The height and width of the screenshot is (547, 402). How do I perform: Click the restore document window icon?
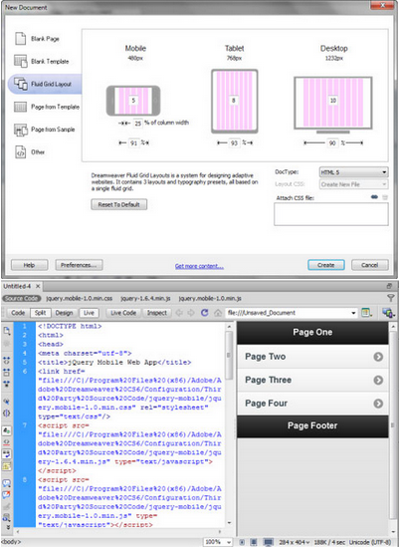pos(389,286)
